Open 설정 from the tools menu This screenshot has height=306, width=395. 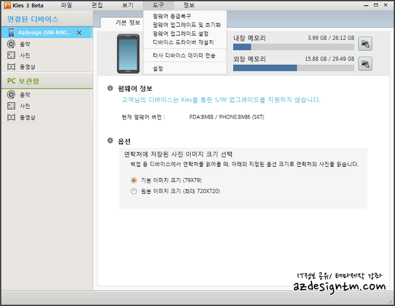click(x=158, y=68)
